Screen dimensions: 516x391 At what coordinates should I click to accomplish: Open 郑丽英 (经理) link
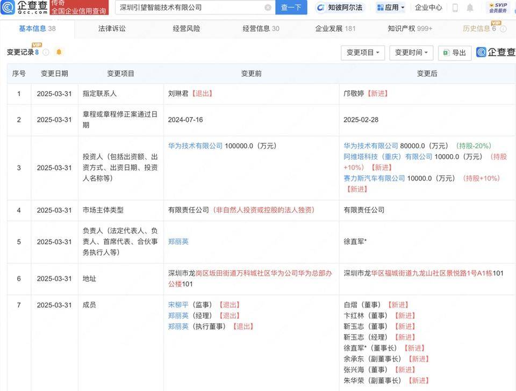(x=178, y=316)
